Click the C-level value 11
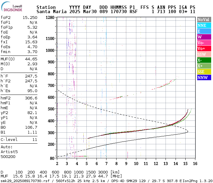 tap(35, 140)
